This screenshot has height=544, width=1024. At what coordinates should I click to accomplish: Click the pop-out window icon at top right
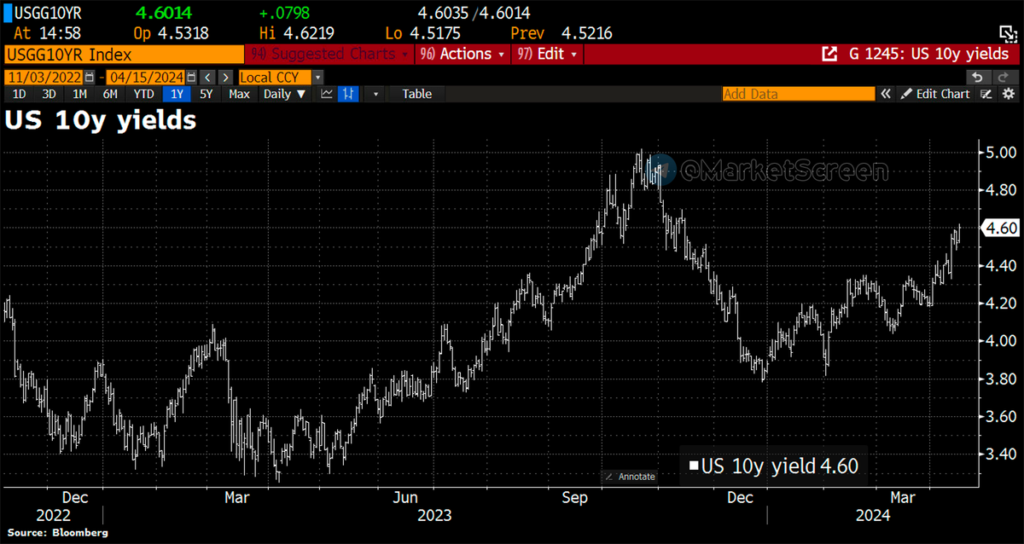(1008, 34)
